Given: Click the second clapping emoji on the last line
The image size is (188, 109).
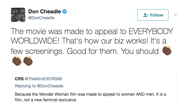Looking at the screenshot, I should click(x=28, y=61).
